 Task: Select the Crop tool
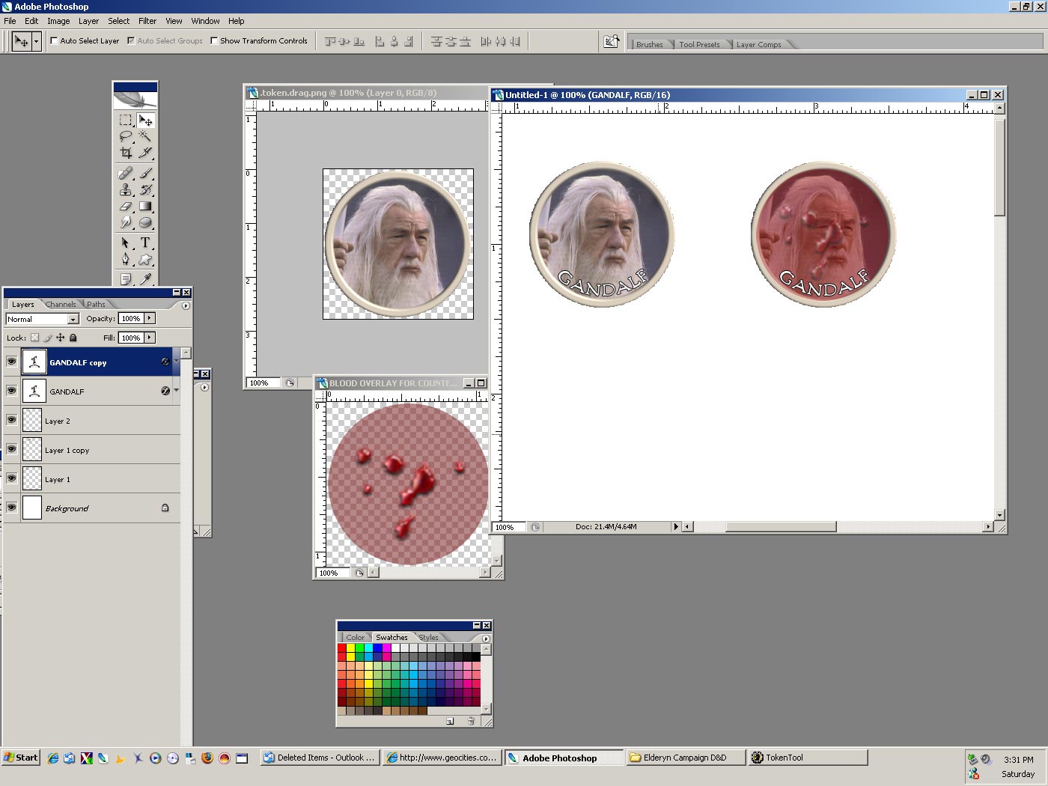pos(126,153)
